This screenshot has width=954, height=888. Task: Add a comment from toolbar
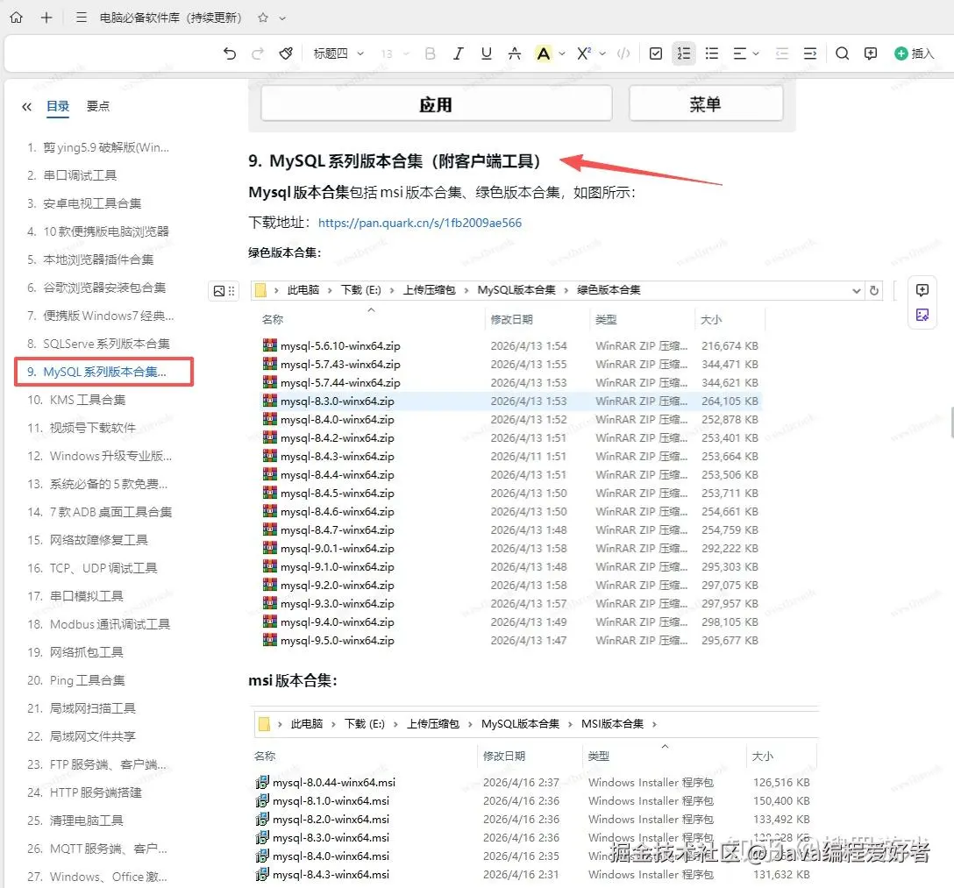871,53
